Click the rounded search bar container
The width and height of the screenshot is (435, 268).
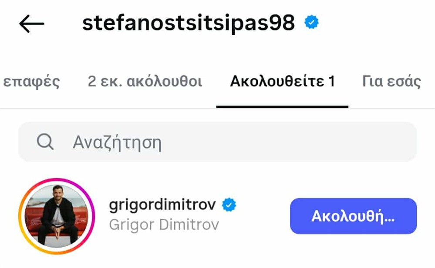click(218, 141)
